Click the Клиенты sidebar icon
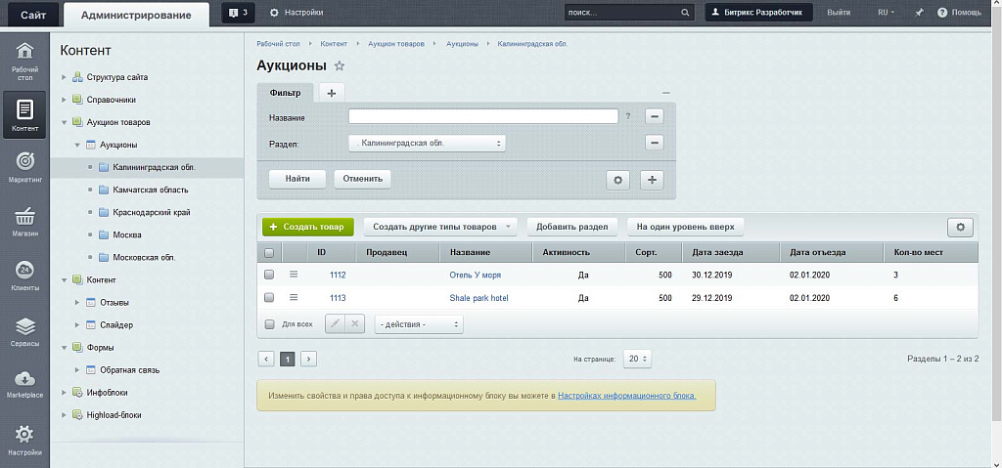This screenshot has height=468, width=1002. point(25,271)
